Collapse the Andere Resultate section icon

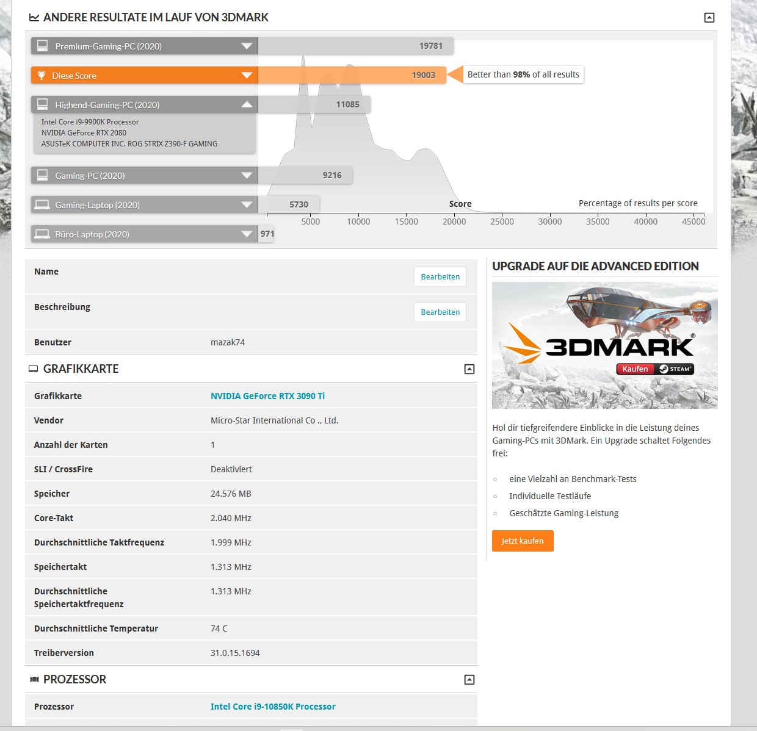(x=709, y=18)
